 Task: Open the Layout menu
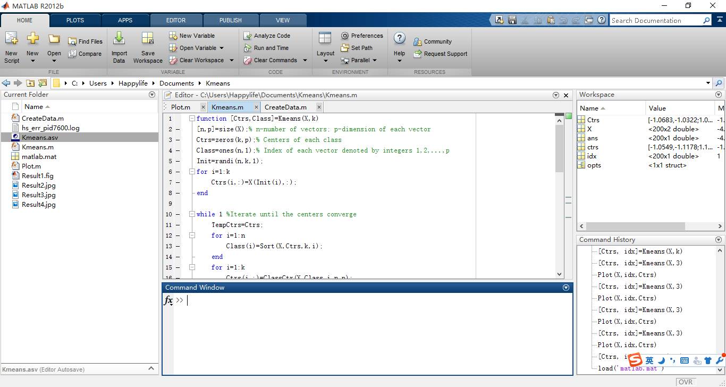[x=325, y=47]
